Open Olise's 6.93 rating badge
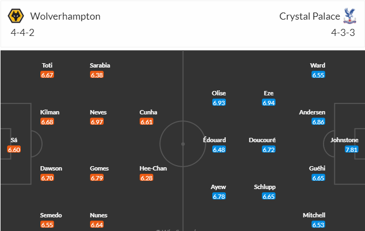365x231 pixels. click(x=219, y=102)
